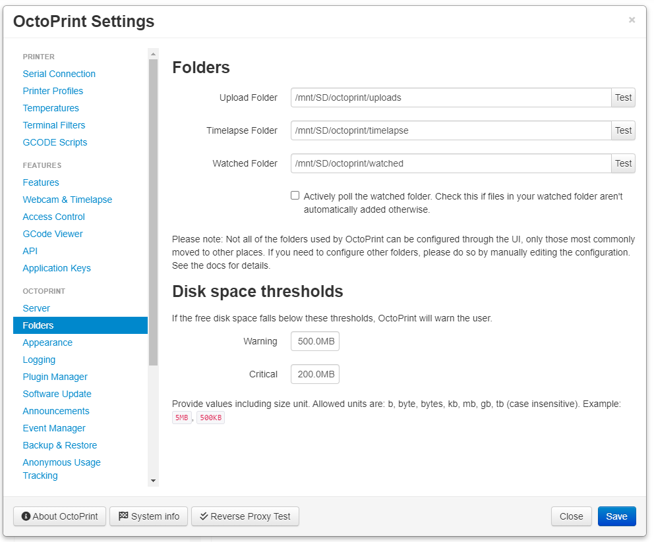The height and width of the screenshot is (542, 654).
Task: Click the Close button
Action: point(571,516)
